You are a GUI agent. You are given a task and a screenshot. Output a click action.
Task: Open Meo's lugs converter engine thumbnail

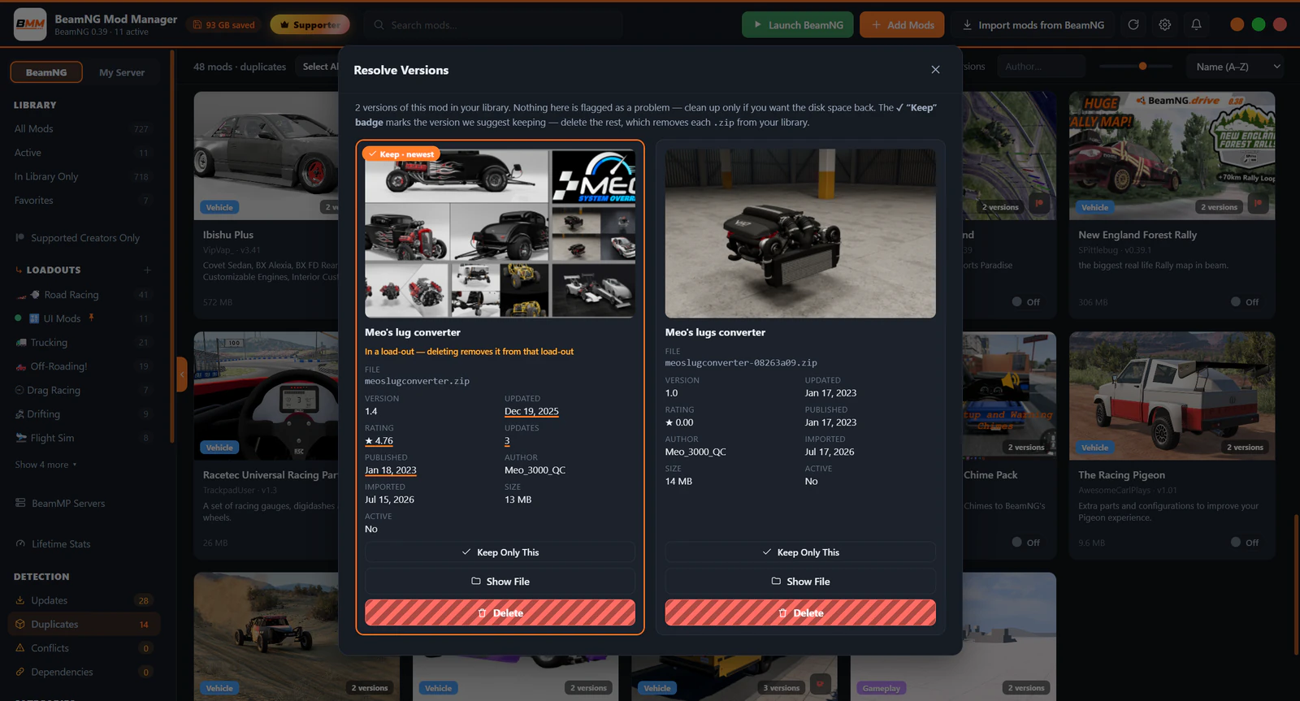point(800,233)
